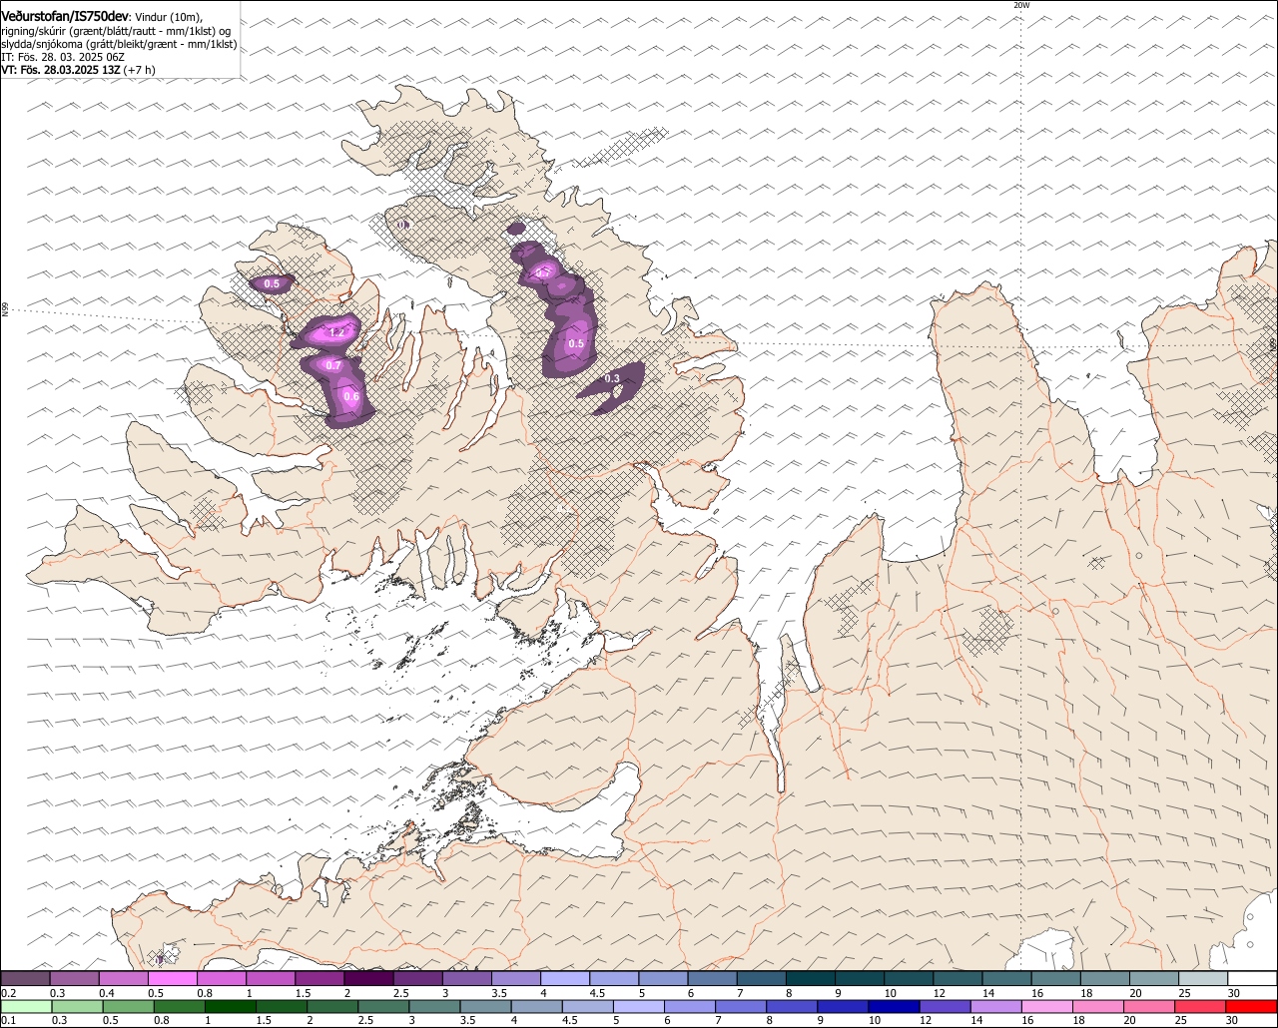Click upper legend dark teal 8 swatch

[812, 978]
